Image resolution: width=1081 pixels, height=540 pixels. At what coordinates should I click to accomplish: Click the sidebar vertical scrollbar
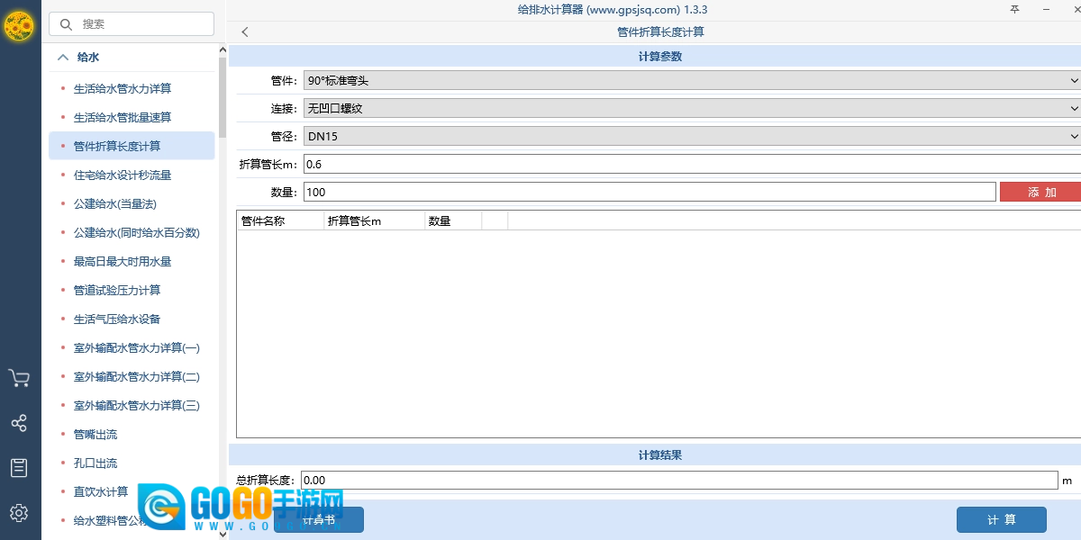[x=223, y=99]
